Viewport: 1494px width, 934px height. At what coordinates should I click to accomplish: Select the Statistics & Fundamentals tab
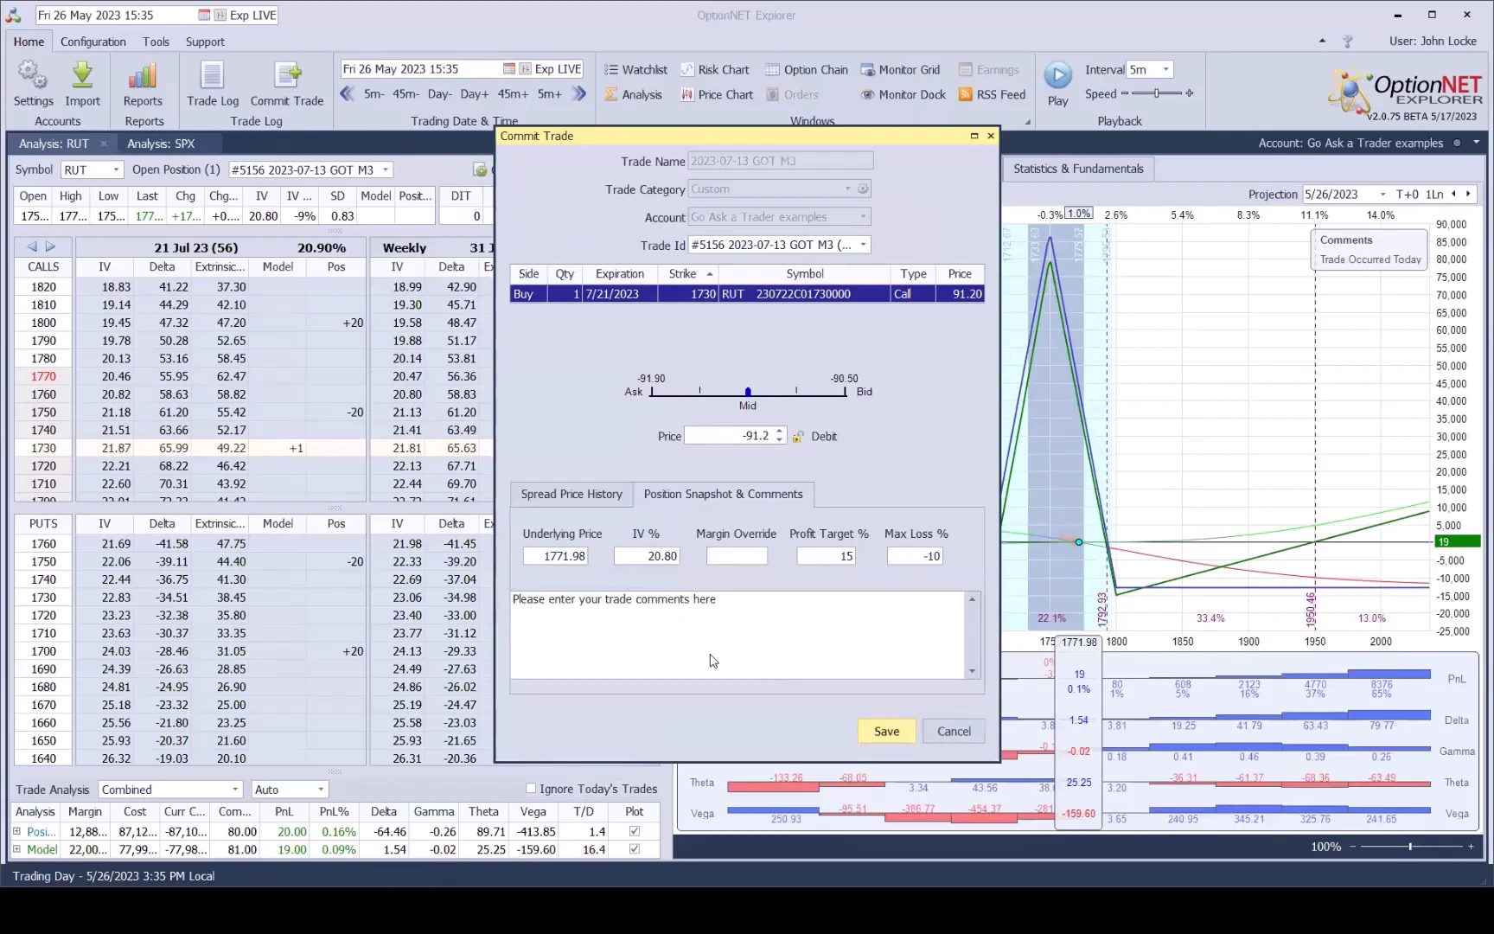tap(1078, 170)
